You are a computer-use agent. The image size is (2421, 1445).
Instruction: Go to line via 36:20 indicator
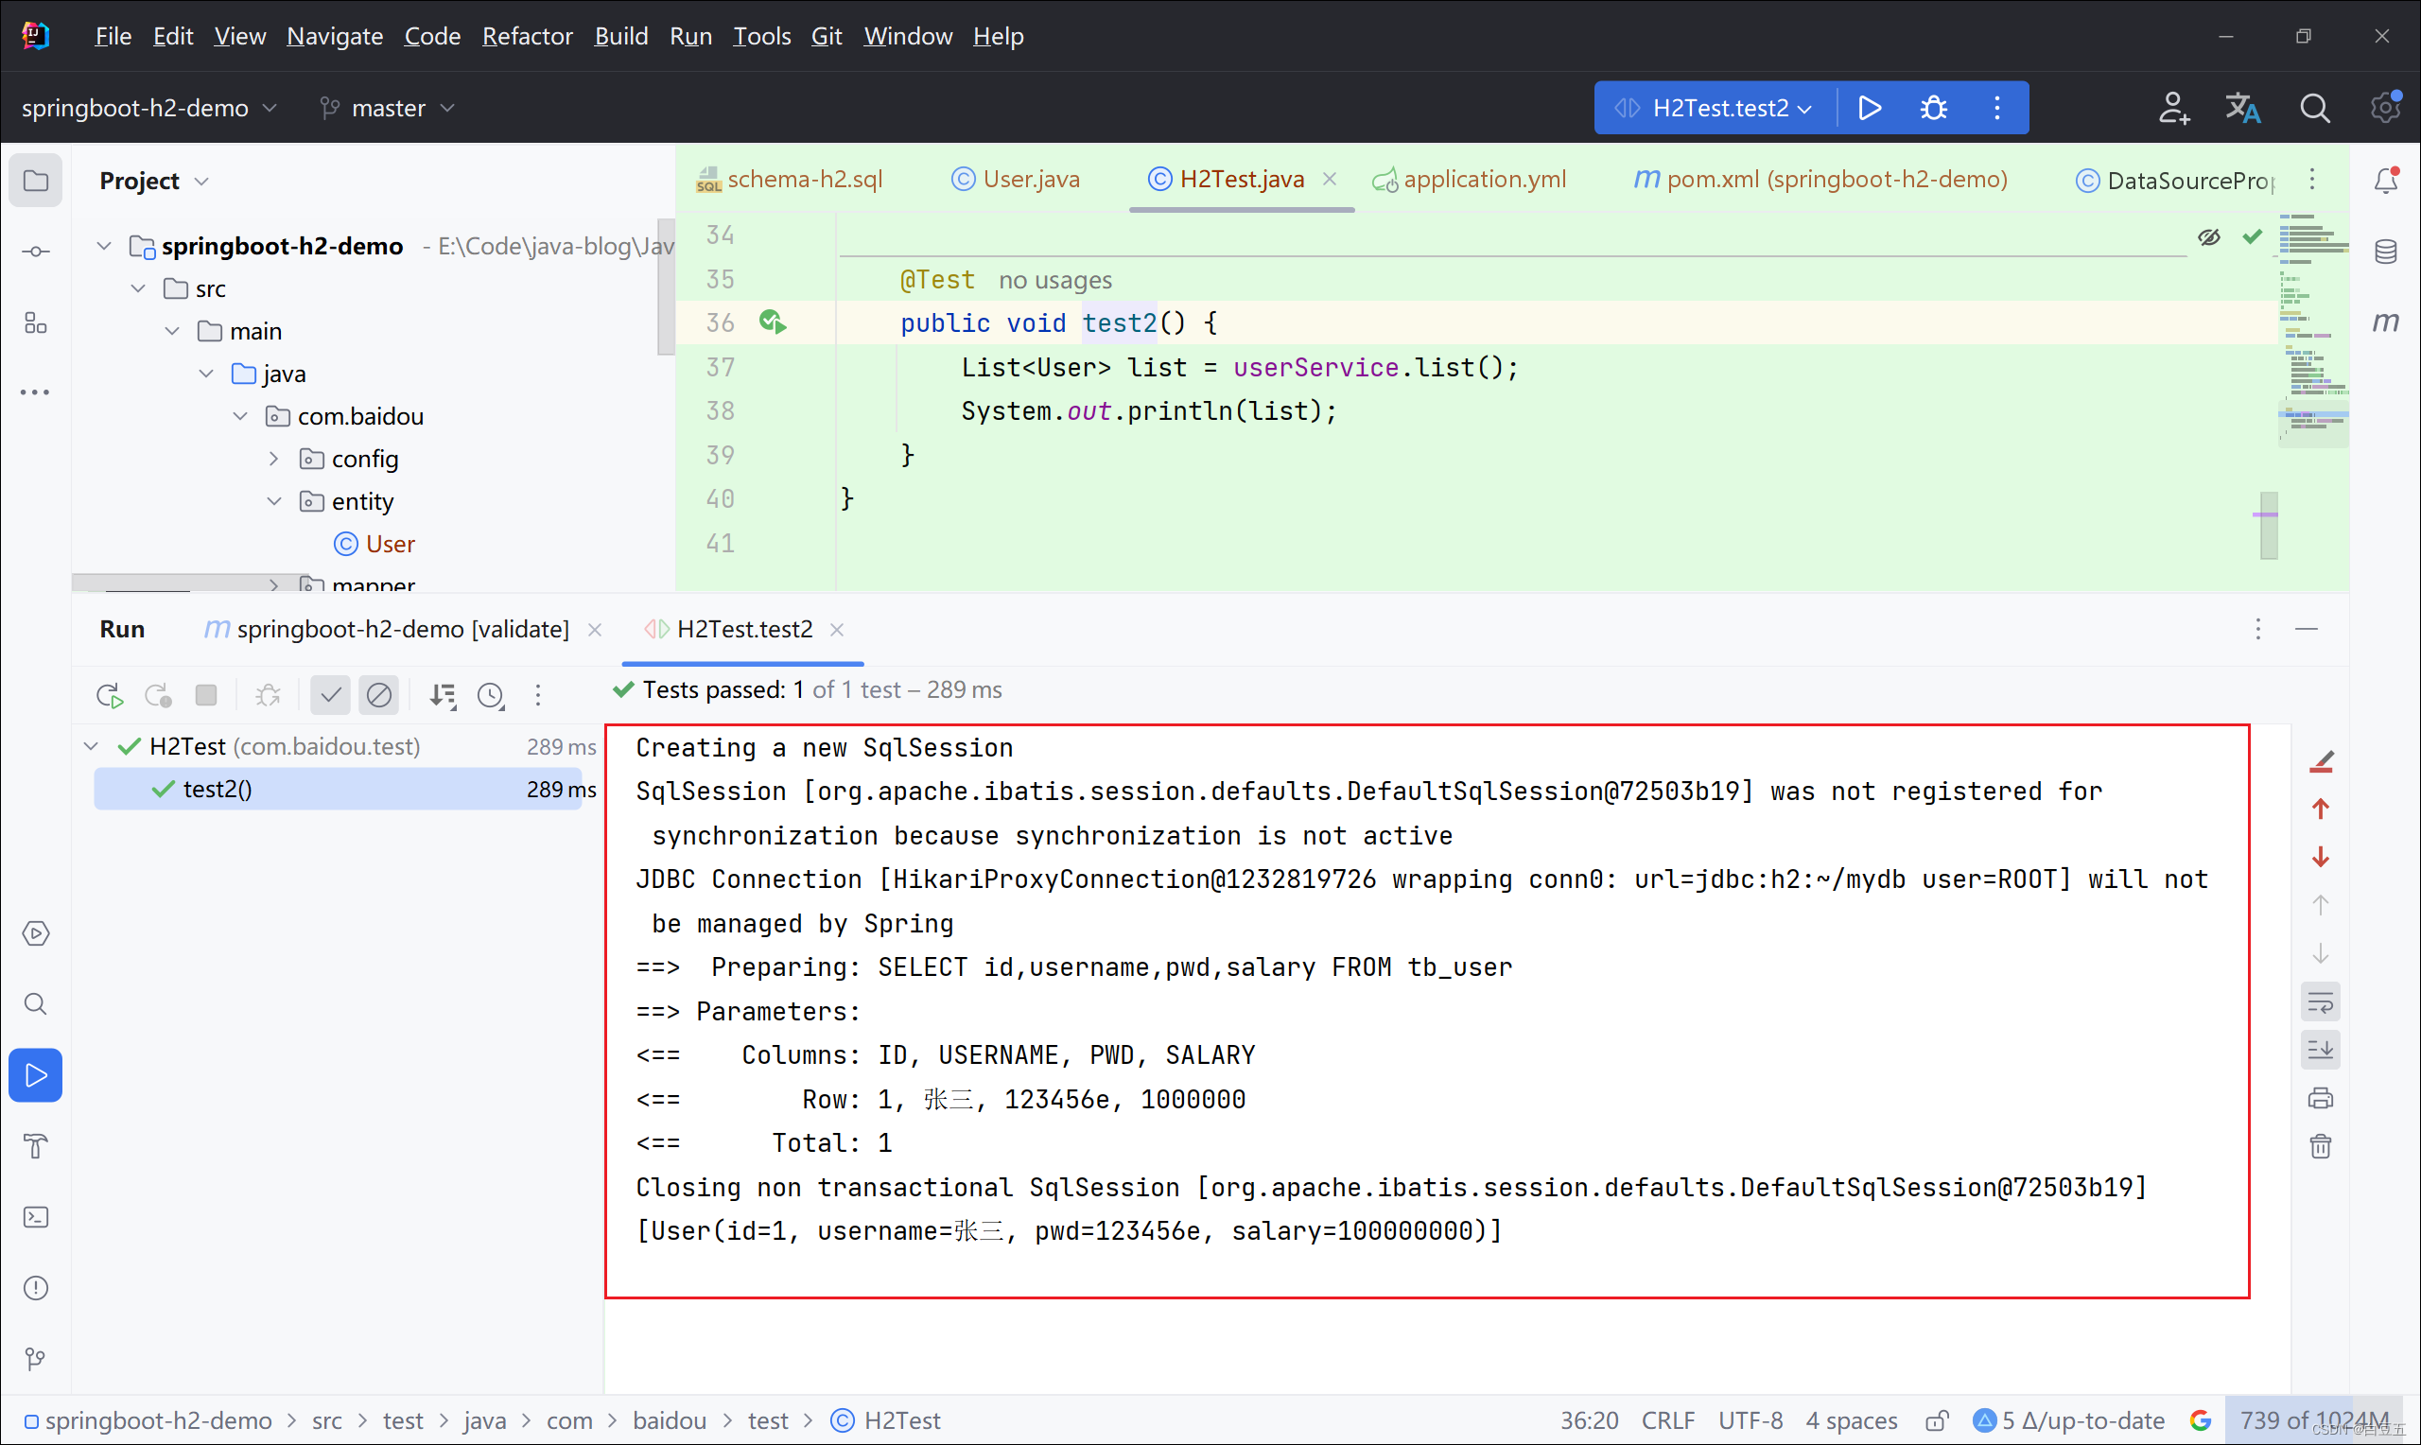click(1589, 1420)
